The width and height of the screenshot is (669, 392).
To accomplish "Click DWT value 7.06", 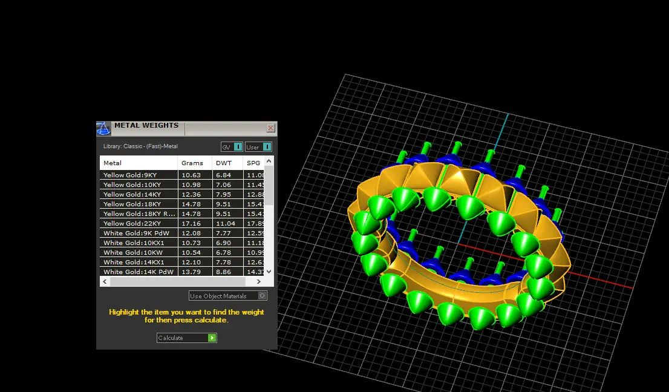I will tap(224, 185).
